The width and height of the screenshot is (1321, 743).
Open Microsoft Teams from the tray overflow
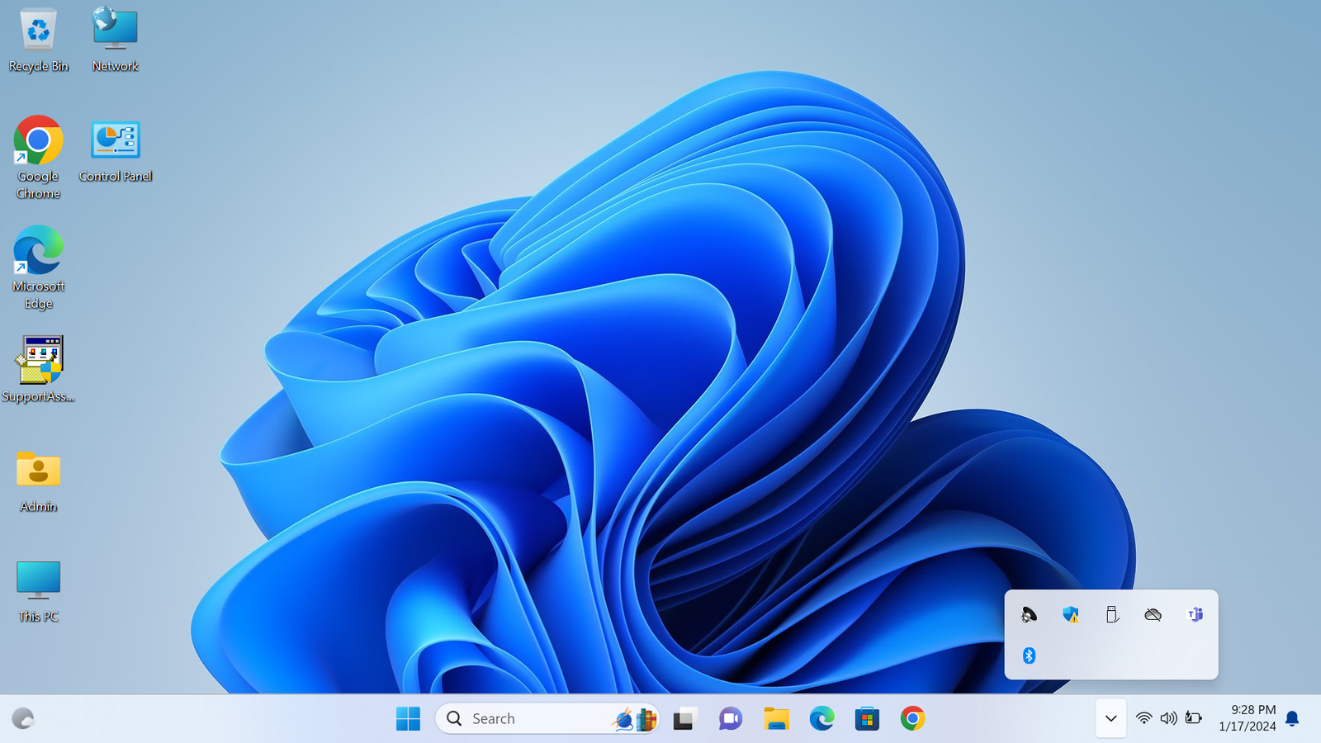tap(1195, 615)
